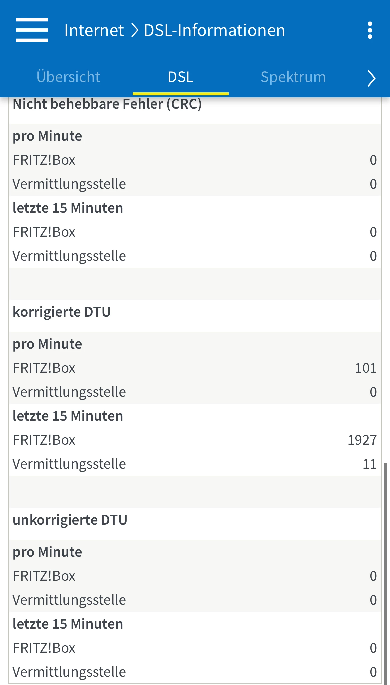The image size is (390, 685).
Task: Open the hamburger navigation menu
Action: tap(32, 30)
